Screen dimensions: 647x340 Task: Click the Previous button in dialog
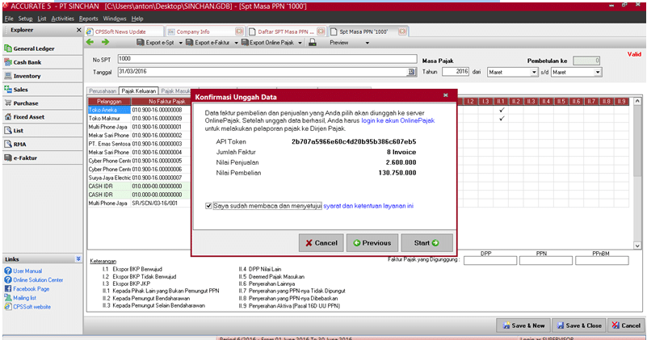371,242
